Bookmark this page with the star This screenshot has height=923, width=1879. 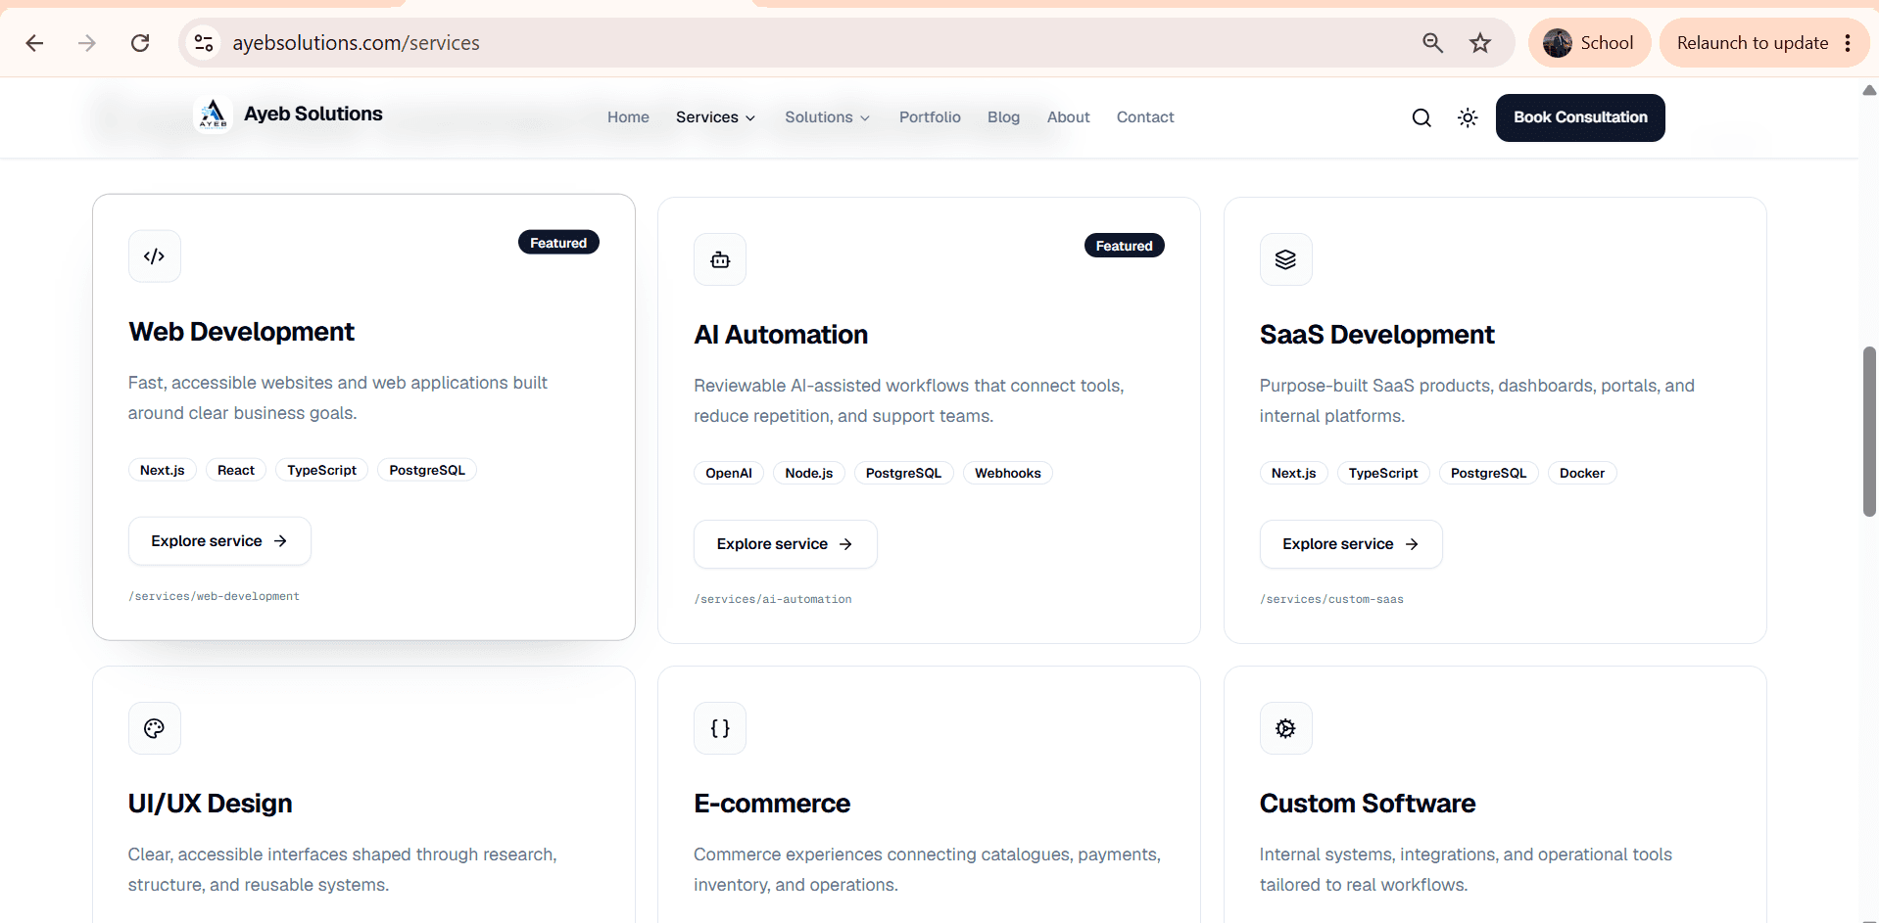click(1480, 43)
